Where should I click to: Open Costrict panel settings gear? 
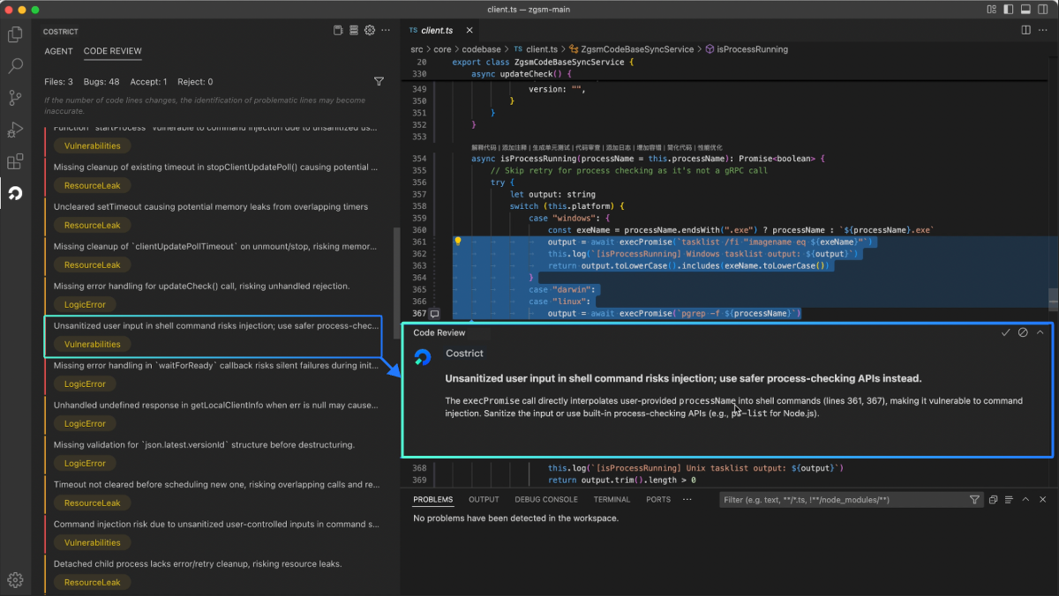[x=370, y=31]
